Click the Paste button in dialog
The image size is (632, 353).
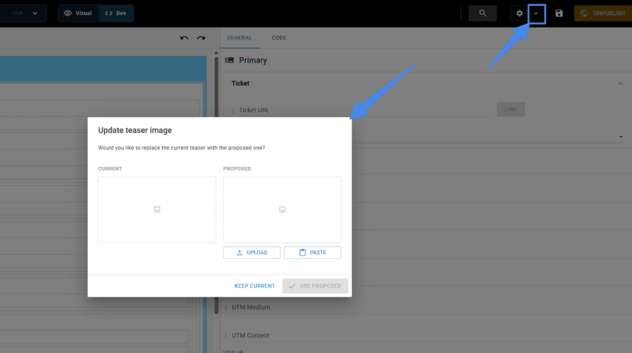(312, 253)
